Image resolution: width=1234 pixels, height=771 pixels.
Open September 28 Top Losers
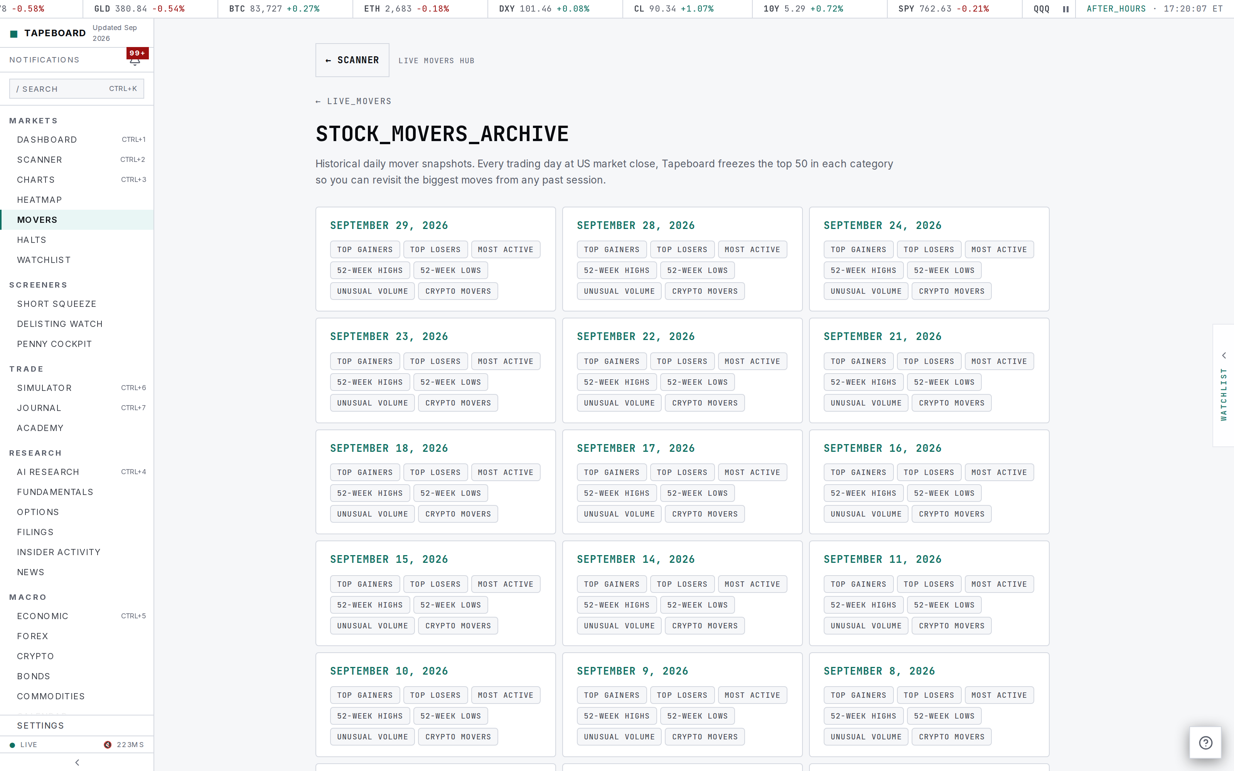(x=682, y=249)
